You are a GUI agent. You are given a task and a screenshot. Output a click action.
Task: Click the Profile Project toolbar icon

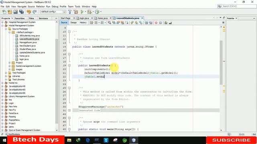pos(97,12)
